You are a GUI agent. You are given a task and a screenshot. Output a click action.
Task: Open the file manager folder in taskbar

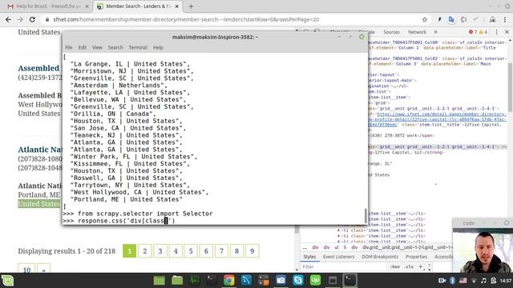click(177, 281)
